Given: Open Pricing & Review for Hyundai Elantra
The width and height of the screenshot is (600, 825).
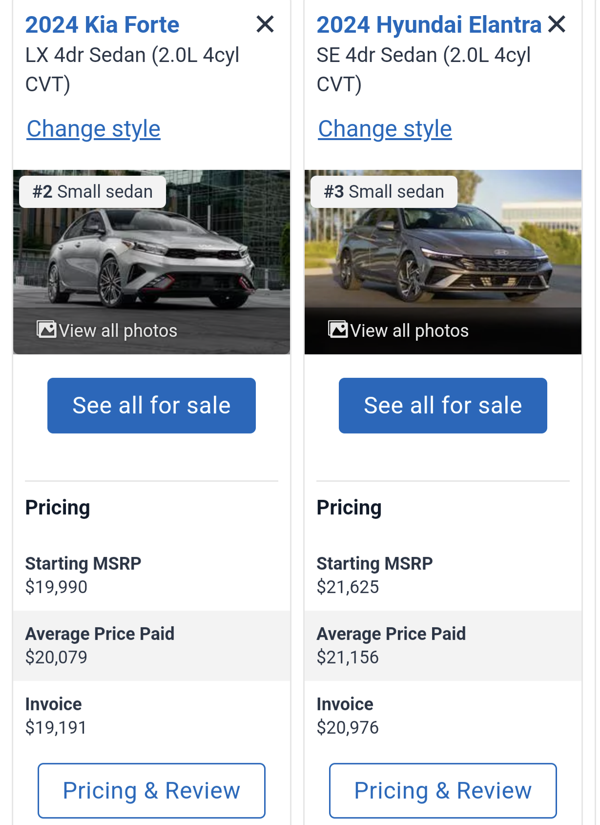Looking at the screenshot, I should 443,790.
